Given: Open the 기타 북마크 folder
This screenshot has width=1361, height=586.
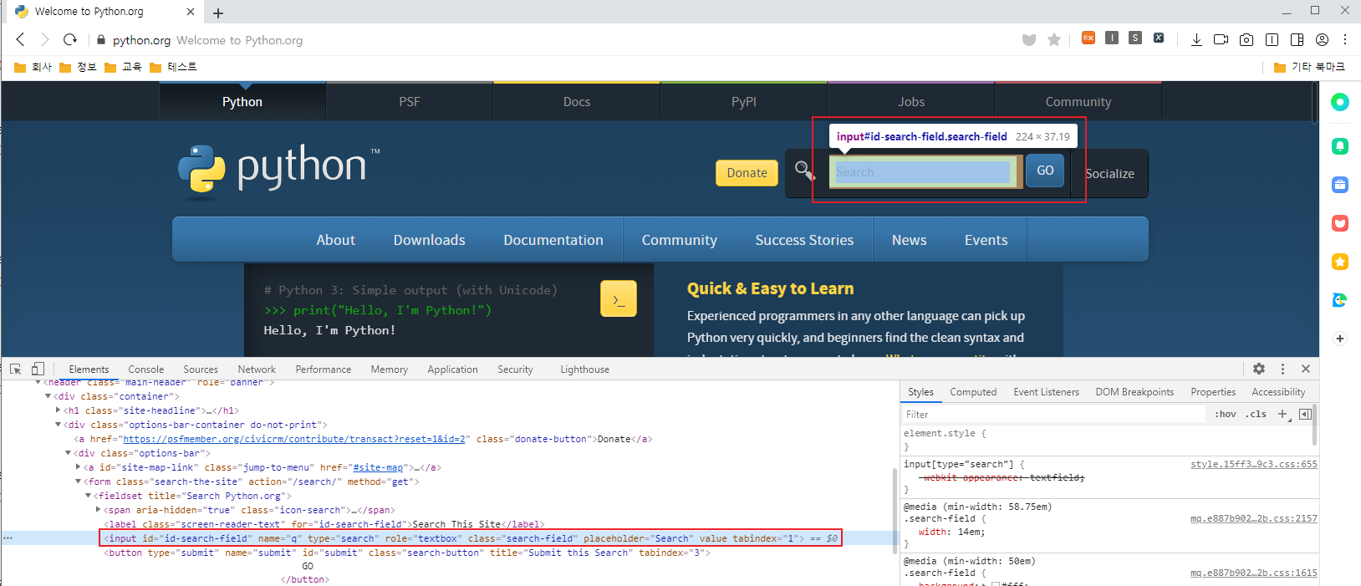Looking at the screenshot, I should click(x=1309, y=67).
